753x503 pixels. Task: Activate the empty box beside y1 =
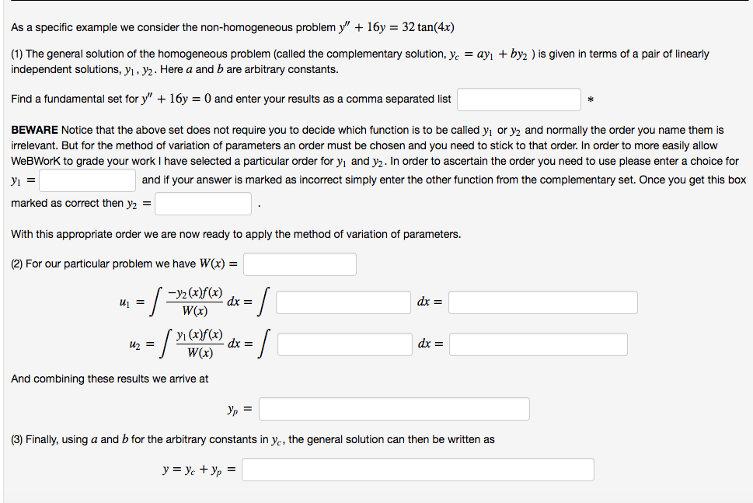tap(86, 180)
